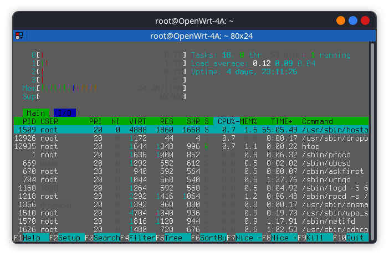Close the window with the red button

(365, 20)
